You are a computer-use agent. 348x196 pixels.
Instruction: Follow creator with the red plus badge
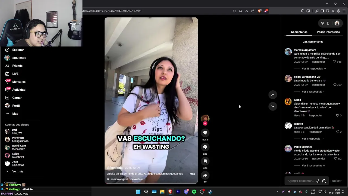[205, 124]
